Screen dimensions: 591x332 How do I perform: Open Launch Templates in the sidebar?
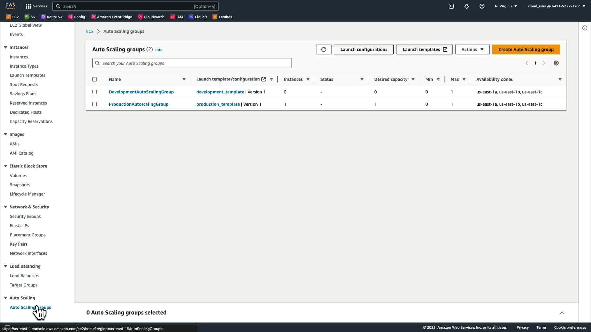[x=27, y=75]
